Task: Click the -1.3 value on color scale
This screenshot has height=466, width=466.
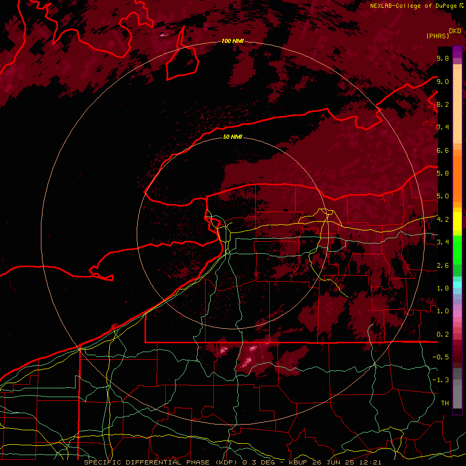Action: (441, 380)
